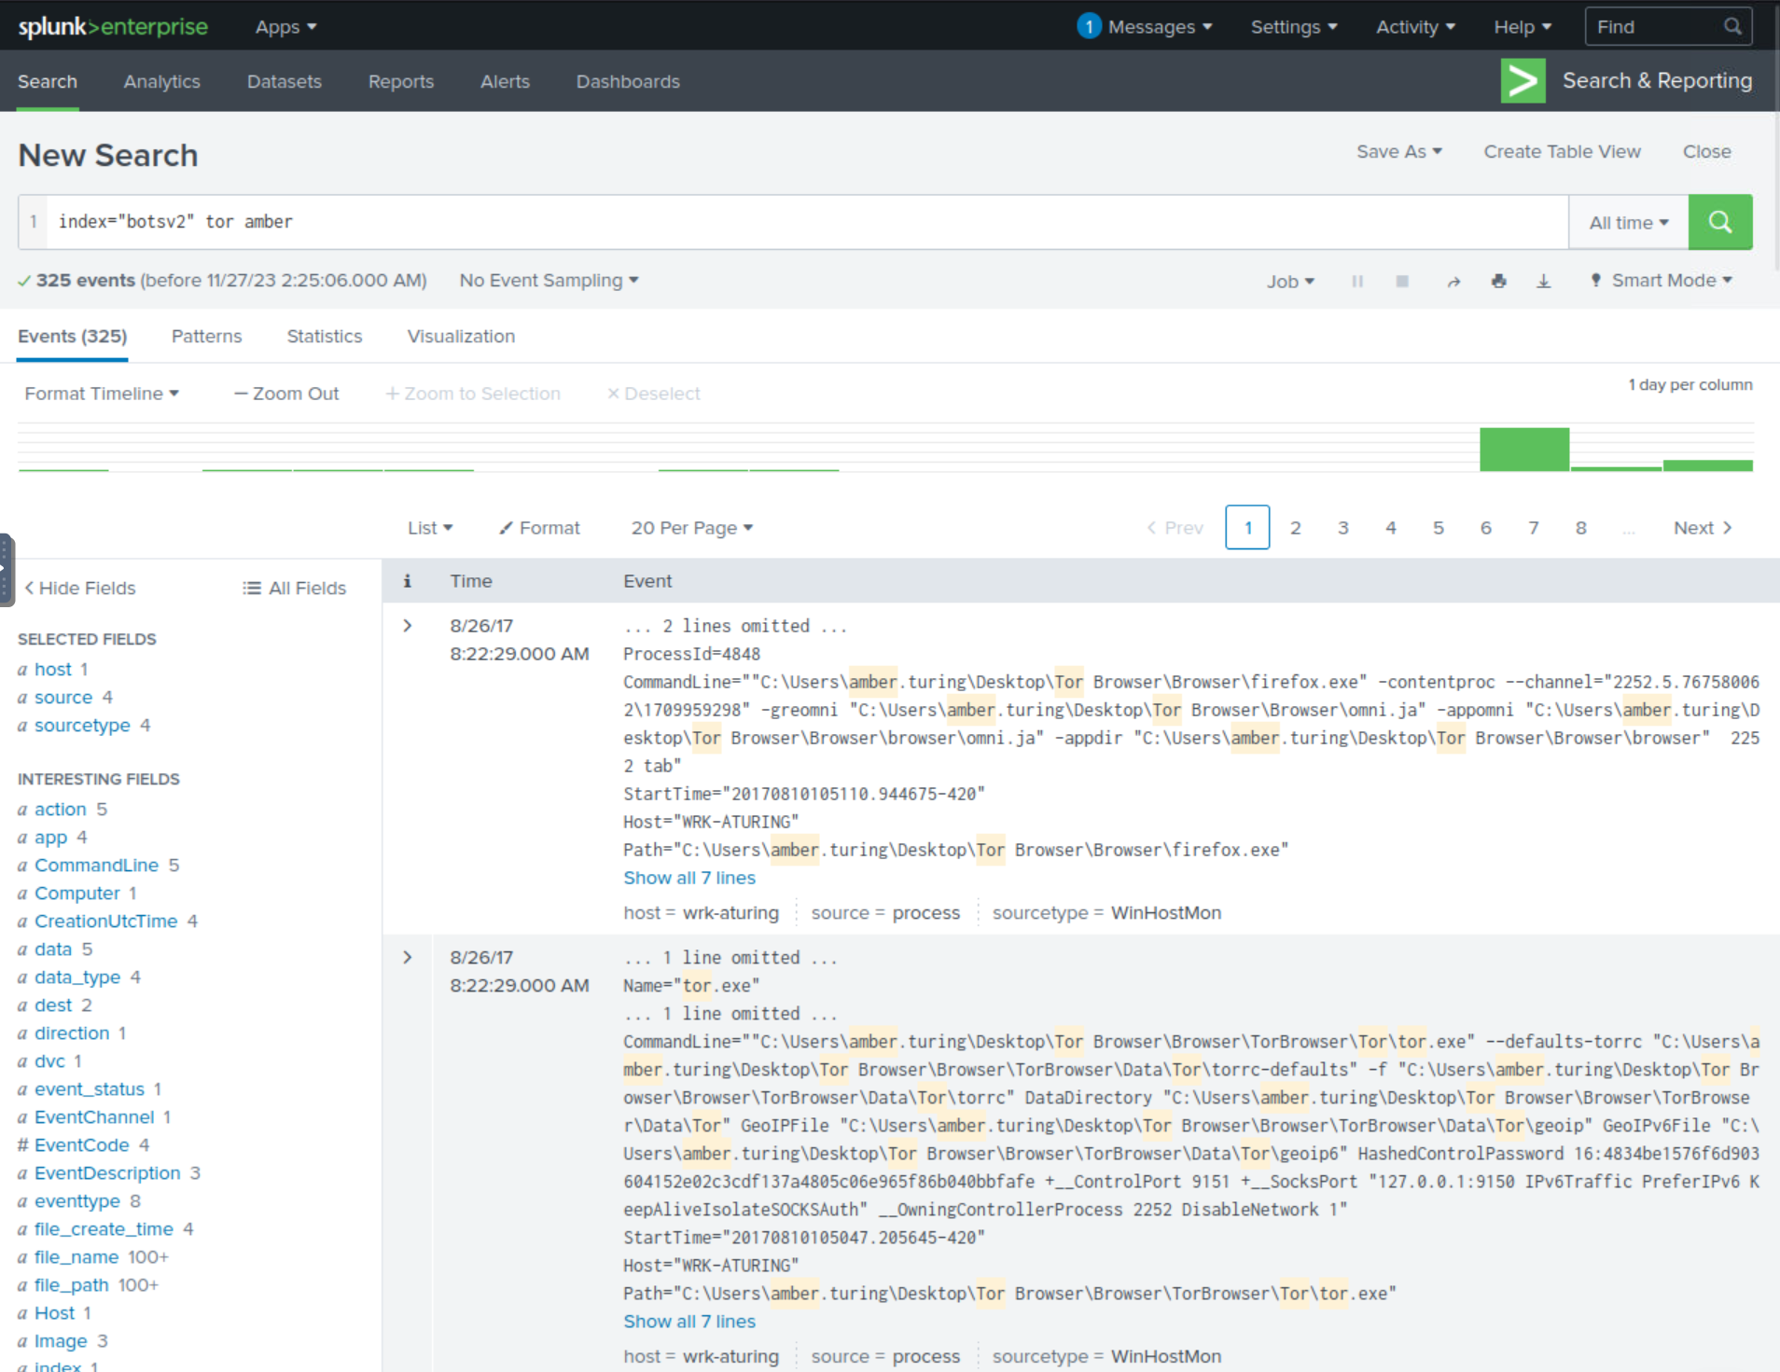Click the green search magnifier button
The image size is (1780, 1372).
coord(1719,222)
